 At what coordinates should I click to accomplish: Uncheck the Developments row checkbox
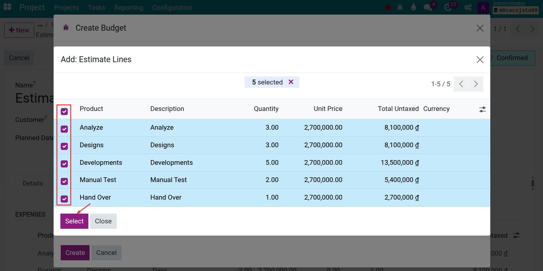click(64, 164)
